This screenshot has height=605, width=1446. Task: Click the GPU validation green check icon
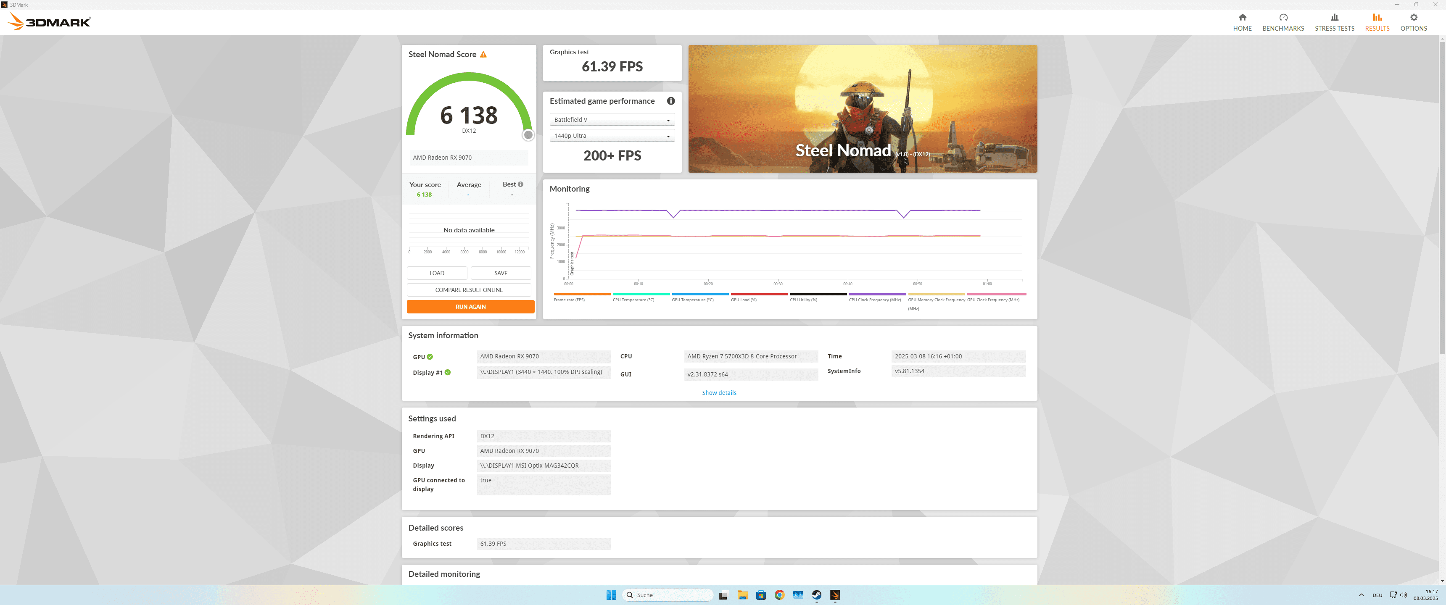(430, 357)
